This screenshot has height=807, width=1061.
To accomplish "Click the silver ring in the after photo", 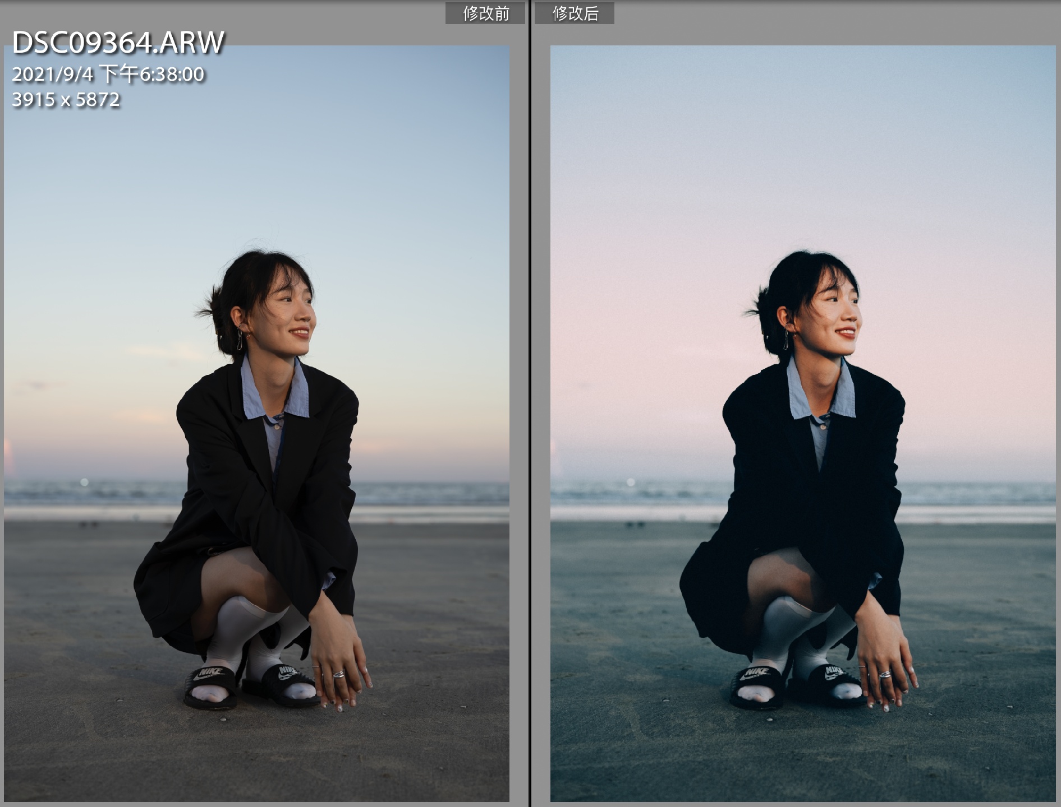I will pos(884,674).
